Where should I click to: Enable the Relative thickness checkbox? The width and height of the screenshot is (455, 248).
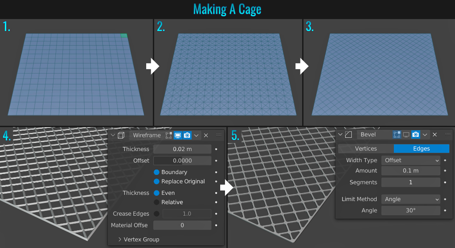tap(156, 202)
